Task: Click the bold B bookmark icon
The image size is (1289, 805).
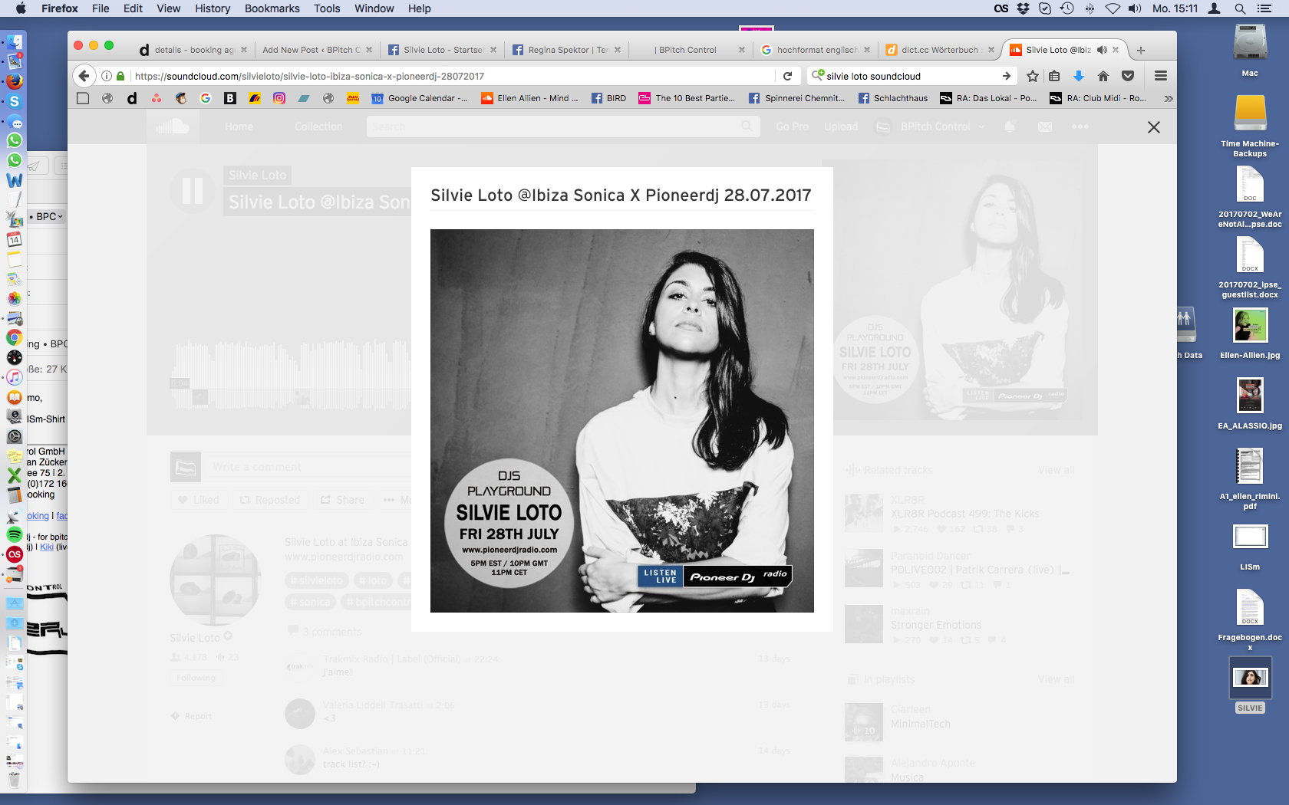Action: (230, 98)
